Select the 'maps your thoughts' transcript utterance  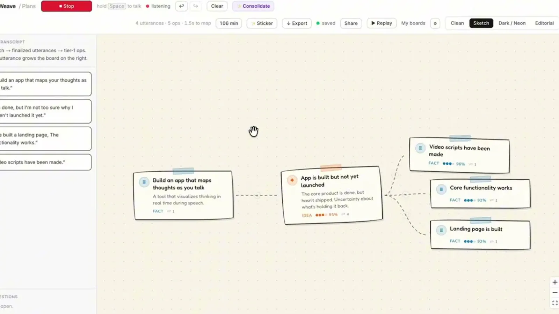coord(45,84)
